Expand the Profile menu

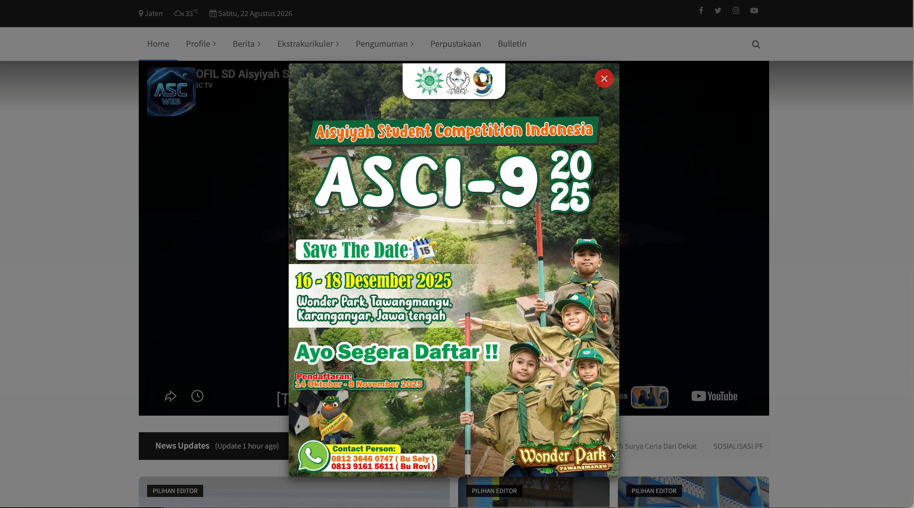(201, 44)
